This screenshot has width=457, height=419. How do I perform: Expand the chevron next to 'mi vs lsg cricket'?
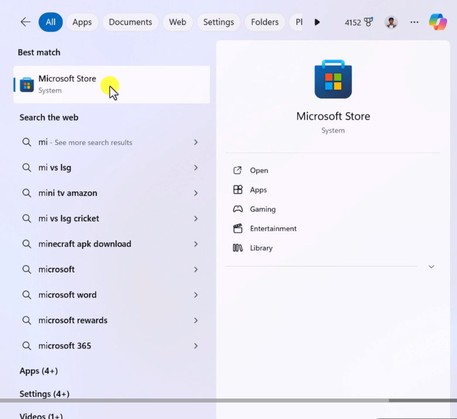pyautogui.click(x=196, y=218)
